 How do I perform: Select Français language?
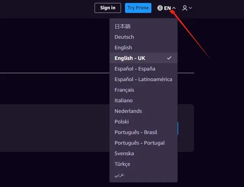pyautogui.click(x=143, y=90)
